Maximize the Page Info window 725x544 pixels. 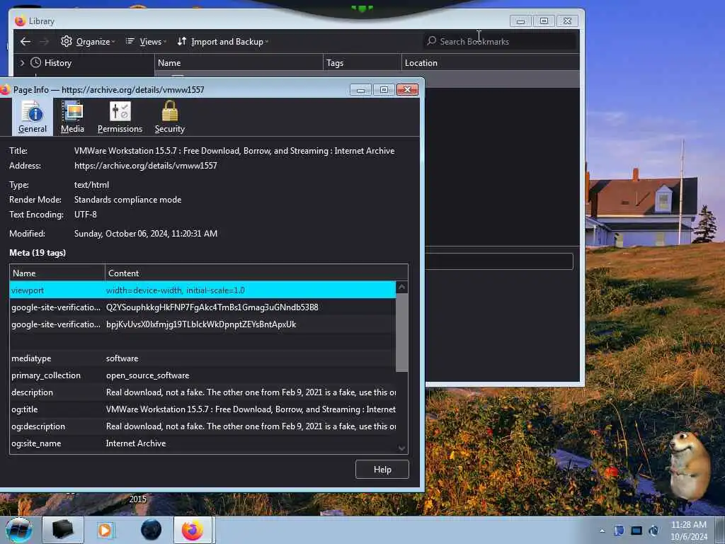(x=384, y=90)
